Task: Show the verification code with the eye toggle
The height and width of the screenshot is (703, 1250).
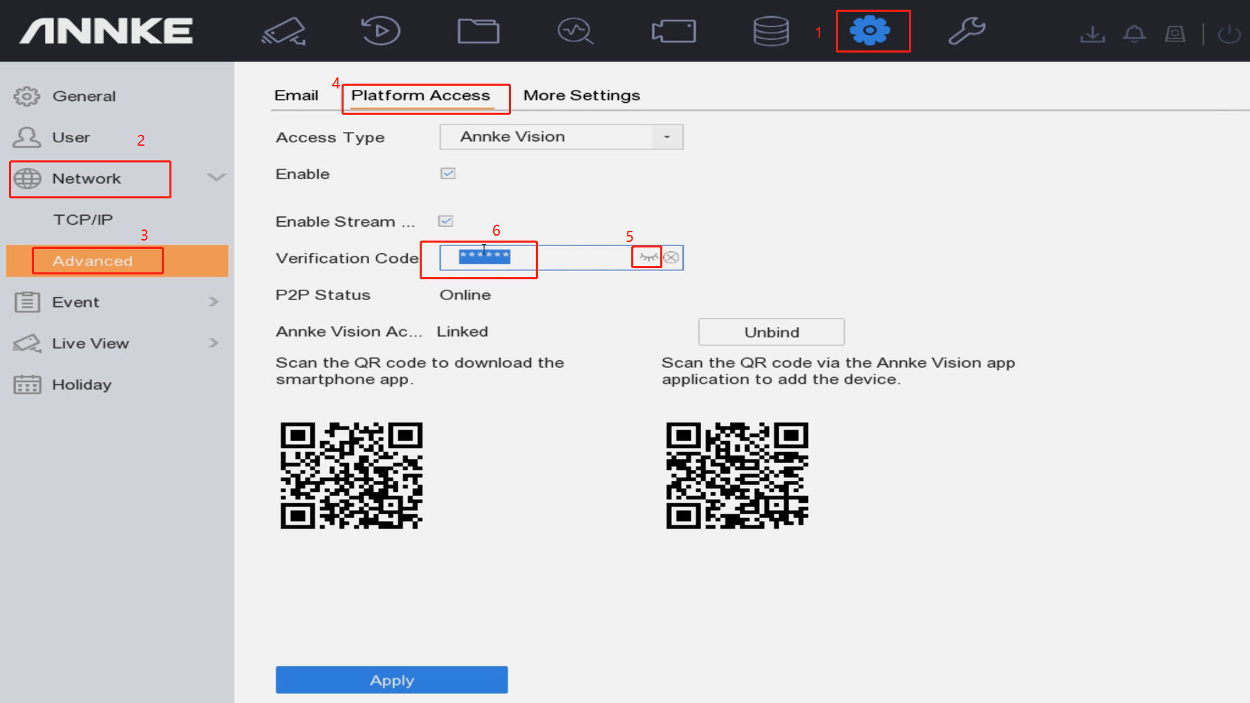Action: tap(646, 256)
